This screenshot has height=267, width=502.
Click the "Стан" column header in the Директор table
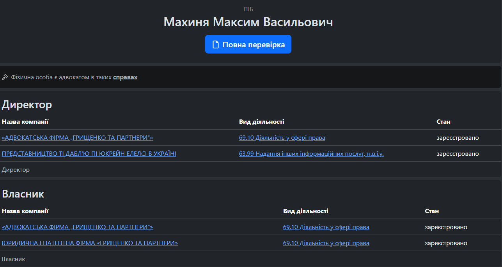(443, 122)
